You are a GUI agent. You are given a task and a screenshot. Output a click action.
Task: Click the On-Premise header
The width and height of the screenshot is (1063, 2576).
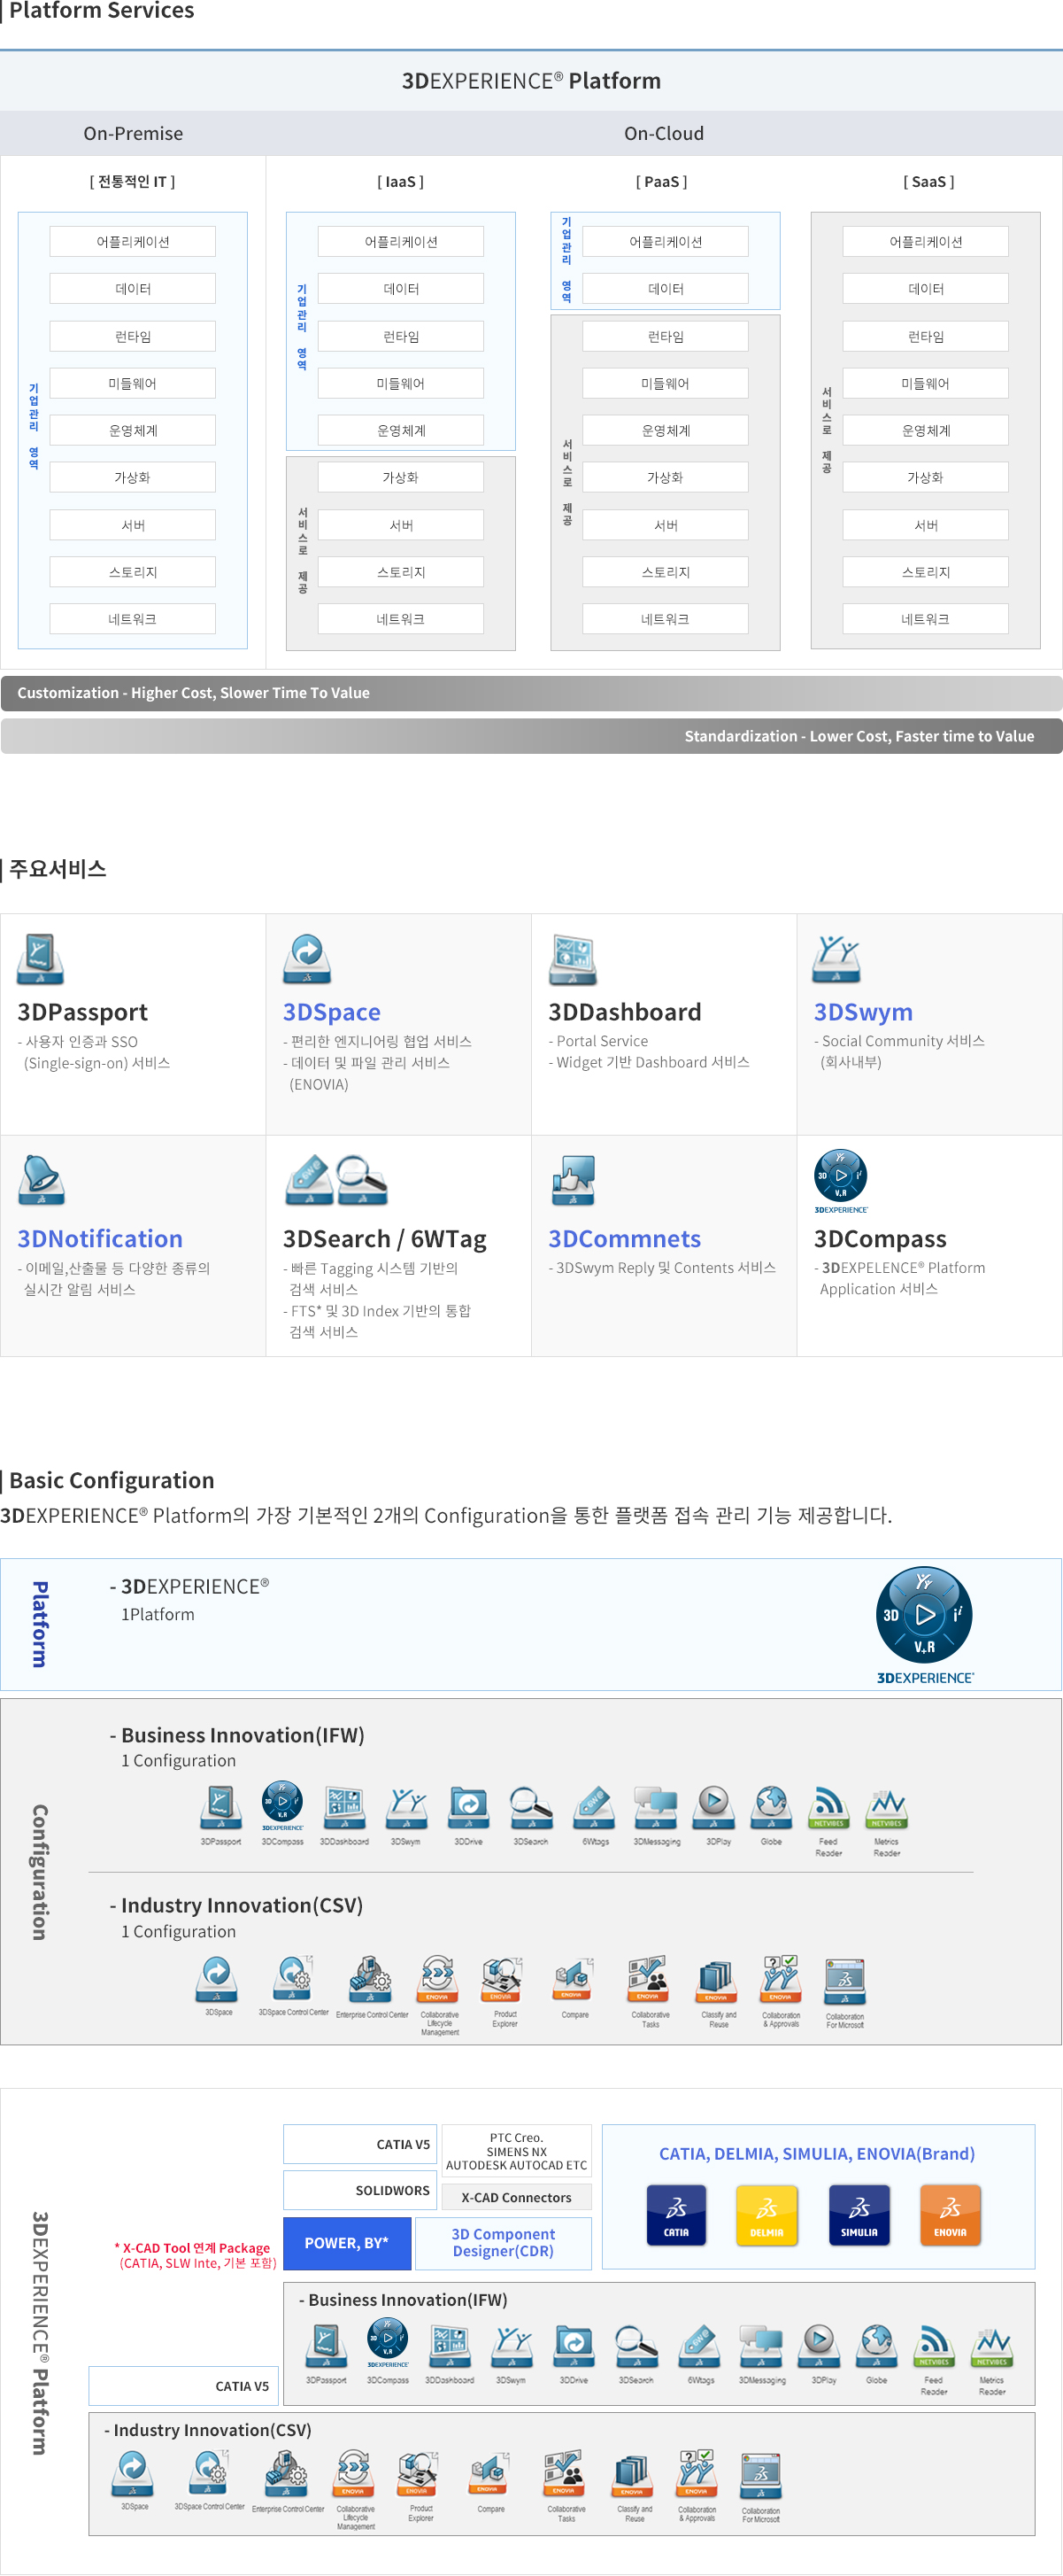pos(133,133)
